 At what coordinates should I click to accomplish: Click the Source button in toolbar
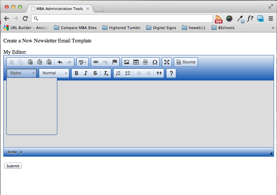tap(186, 62)
